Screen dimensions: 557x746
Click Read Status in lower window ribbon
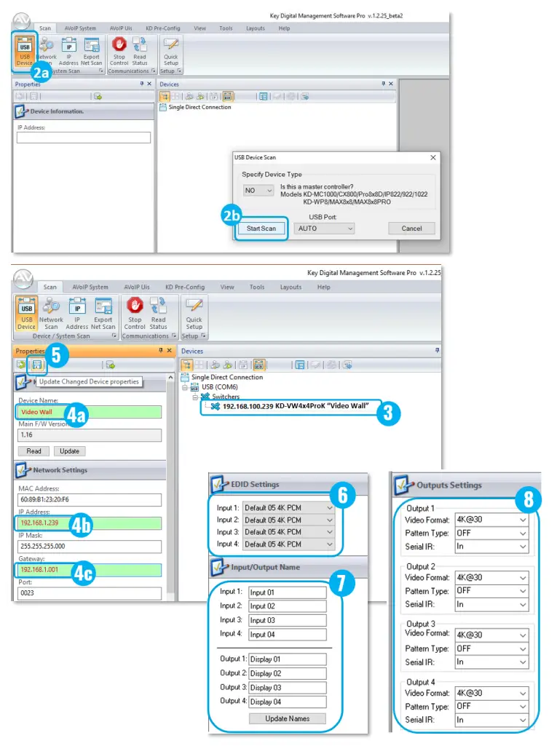point(158,313)
